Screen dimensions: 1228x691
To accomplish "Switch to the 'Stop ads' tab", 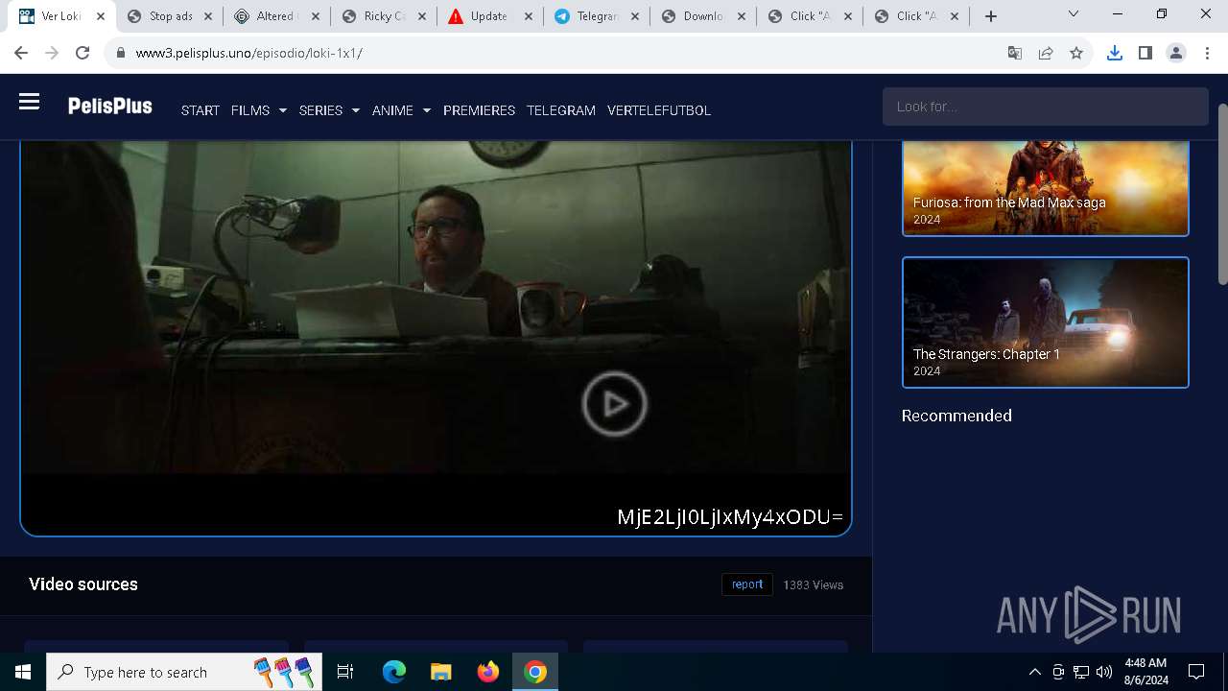I will 169,16.
